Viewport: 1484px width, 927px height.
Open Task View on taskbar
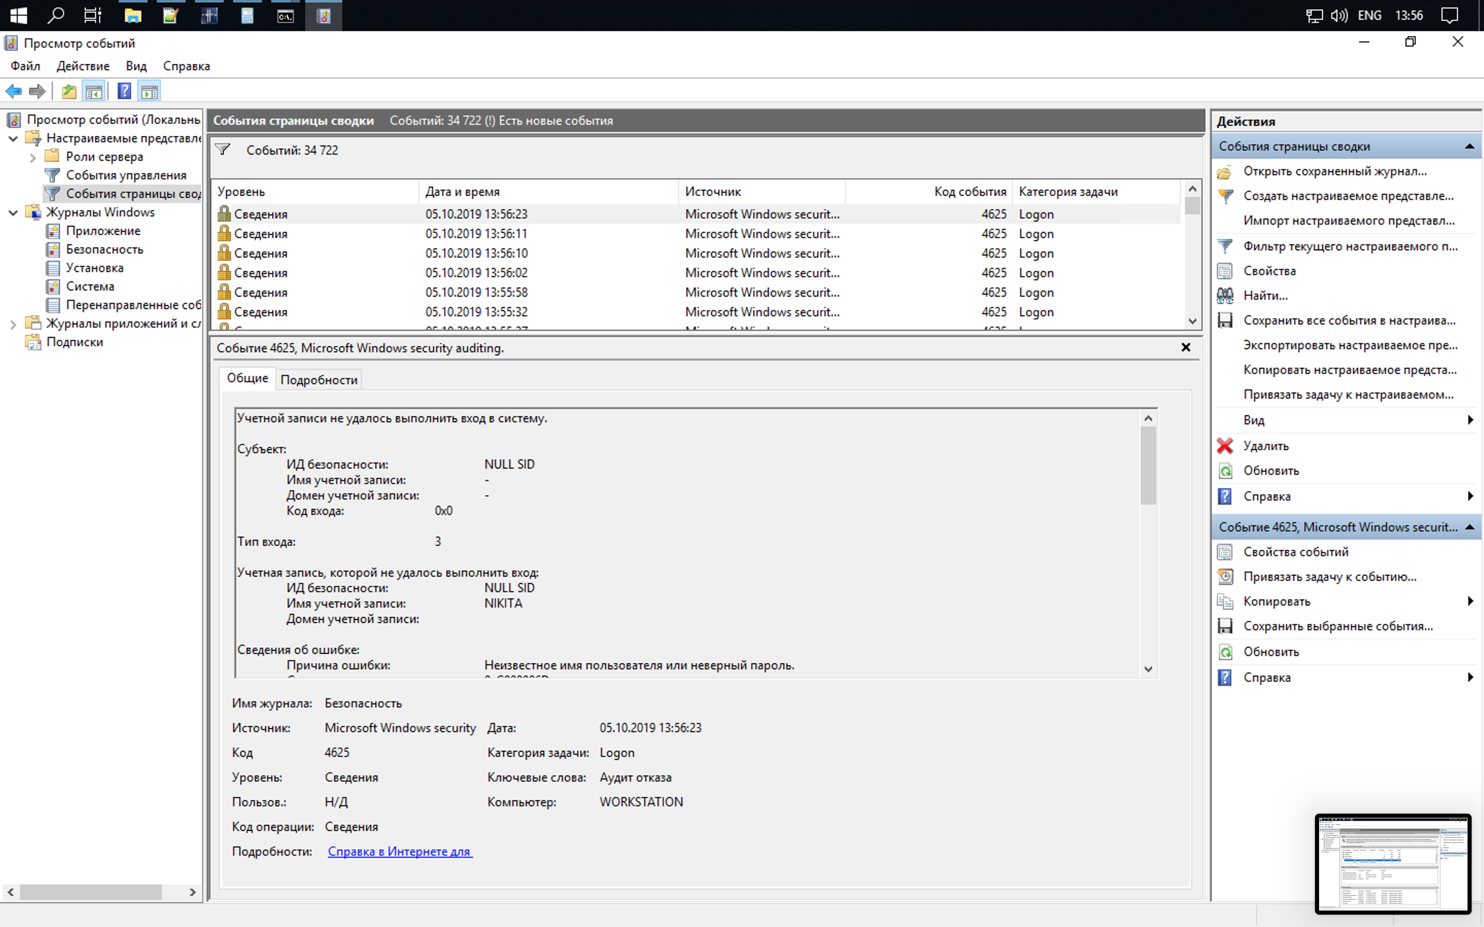click(93, 15)
